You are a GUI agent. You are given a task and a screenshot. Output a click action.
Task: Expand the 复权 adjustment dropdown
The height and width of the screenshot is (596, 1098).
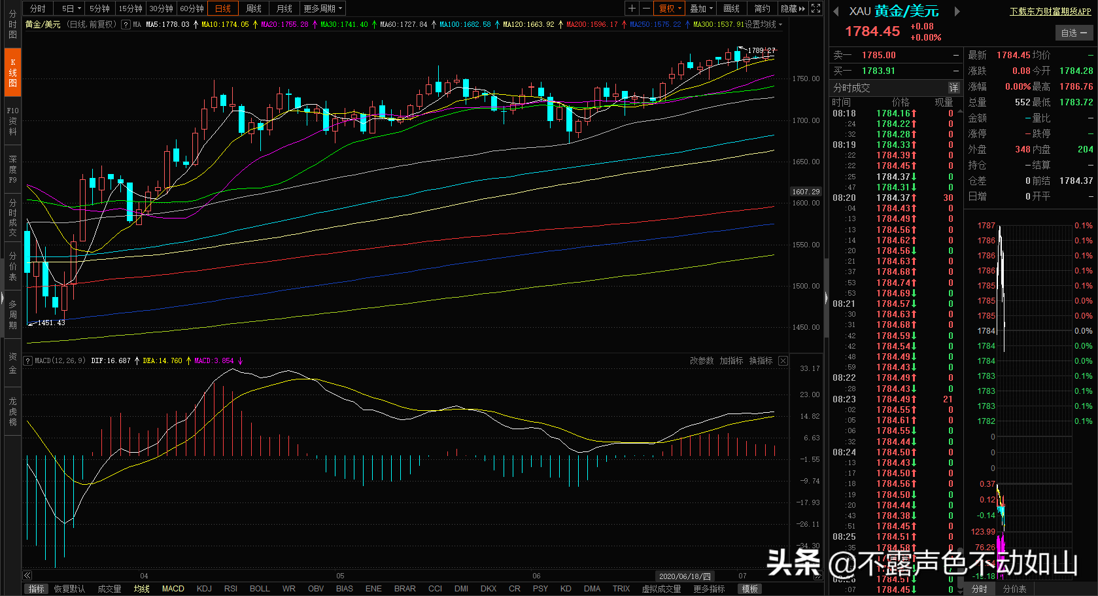668,8
